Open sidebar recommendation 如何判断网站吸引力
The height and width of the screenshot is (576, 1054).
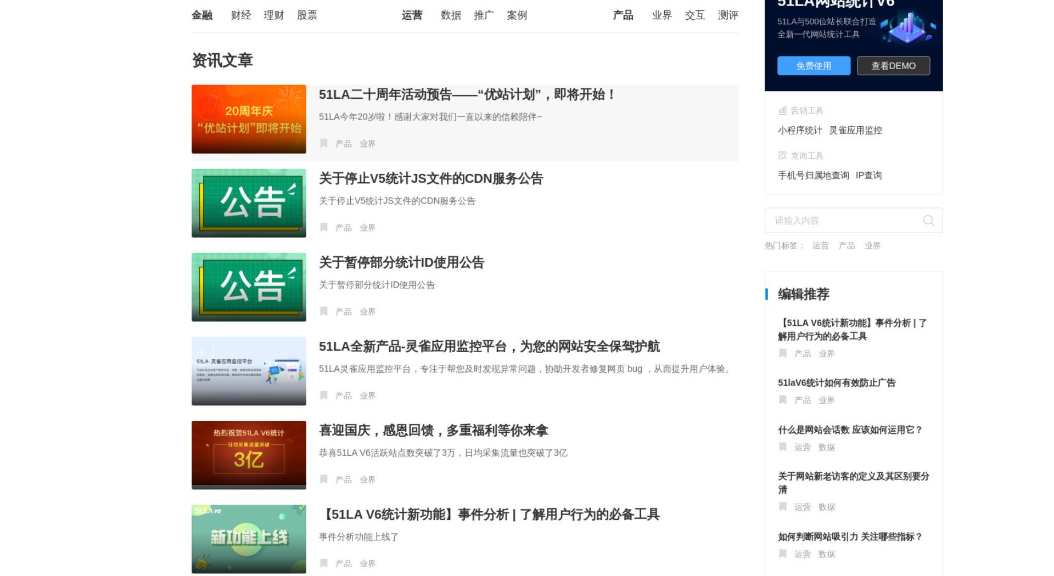pyautogui.click(x=850, y=537)
